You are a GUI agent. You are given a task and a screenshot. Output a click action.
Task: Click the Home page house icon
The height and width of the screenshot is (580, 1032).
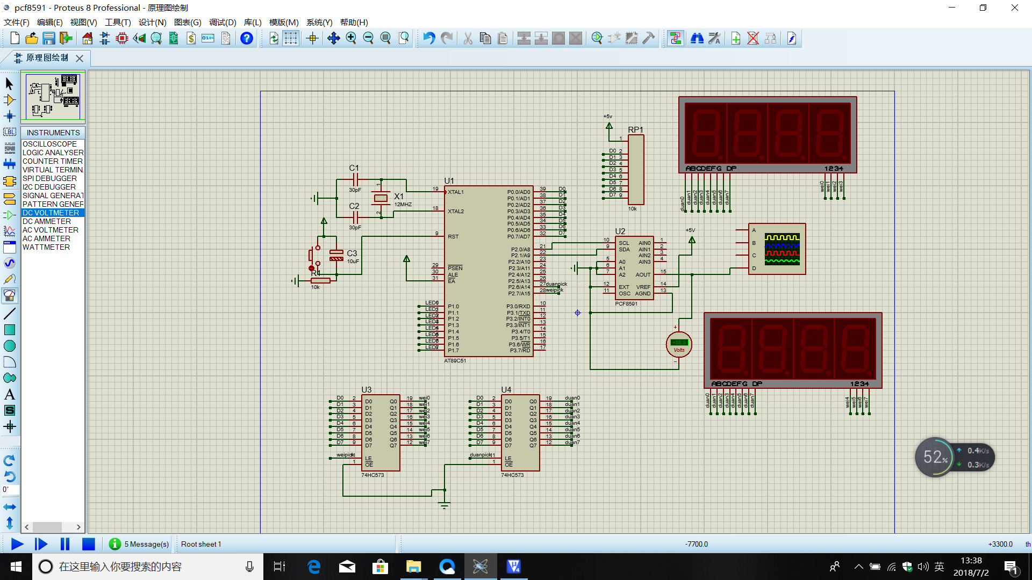point(87,38)
